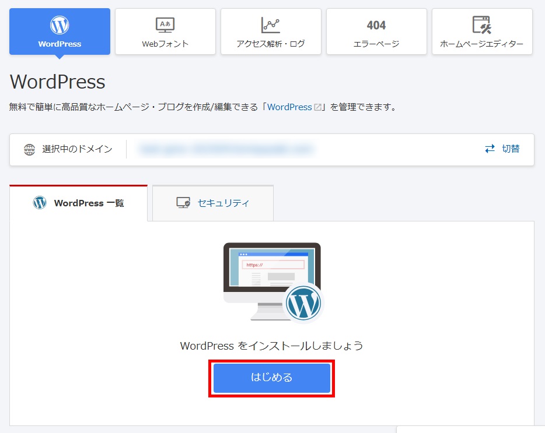Open the アクセス解析・ログ category card
This screenshot has height=433, width=545.
[271, 31]
